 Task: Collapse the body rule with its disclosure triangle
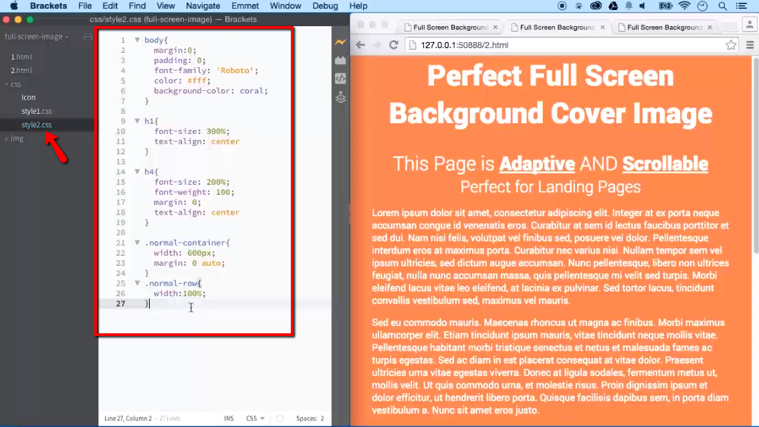pyautogui.click(x=137, y=39)
